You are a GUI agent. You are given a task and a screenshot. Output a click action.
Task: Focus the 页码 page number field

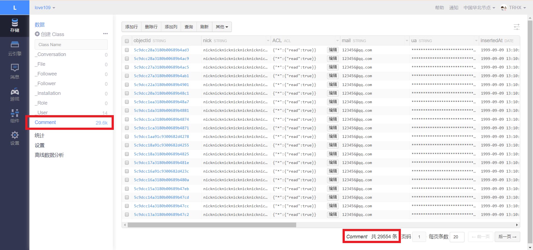pos(419,237)
